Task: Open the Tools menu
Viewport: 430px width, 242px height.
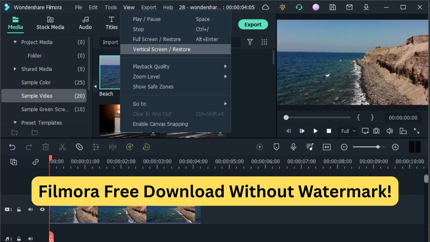Action: [111, 7]
